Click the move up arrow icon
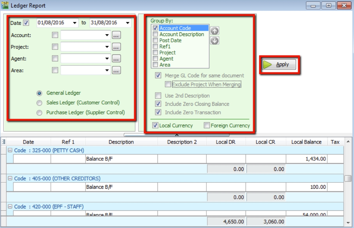Image resolution: width=354 pixels, height=228 pixels. click(x=214, y=31)
